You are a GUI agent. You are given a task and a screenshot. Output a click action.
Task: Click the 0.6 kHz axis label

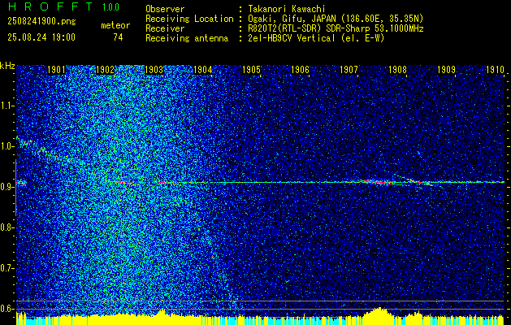6,309
